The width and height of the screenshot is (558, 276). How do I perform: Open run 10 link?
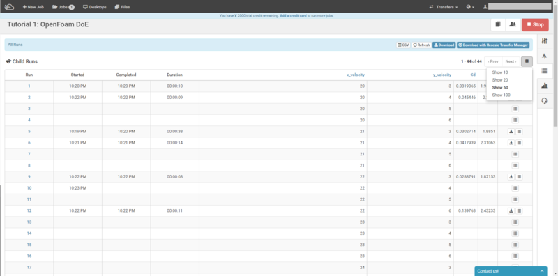(x=29, y=188)
